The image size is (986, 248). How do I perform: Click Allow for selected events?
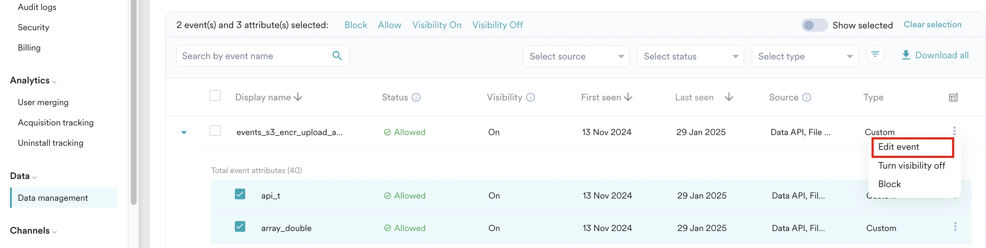pos(389,24)
